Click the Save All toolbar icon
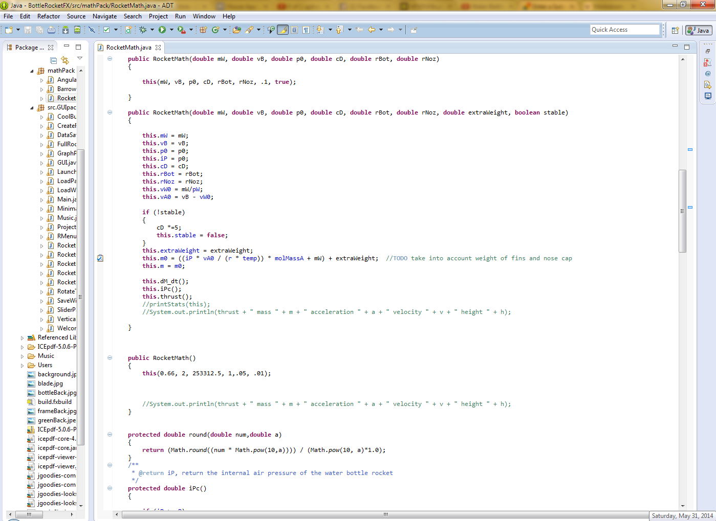716x521 pixels. click(39, 30)
